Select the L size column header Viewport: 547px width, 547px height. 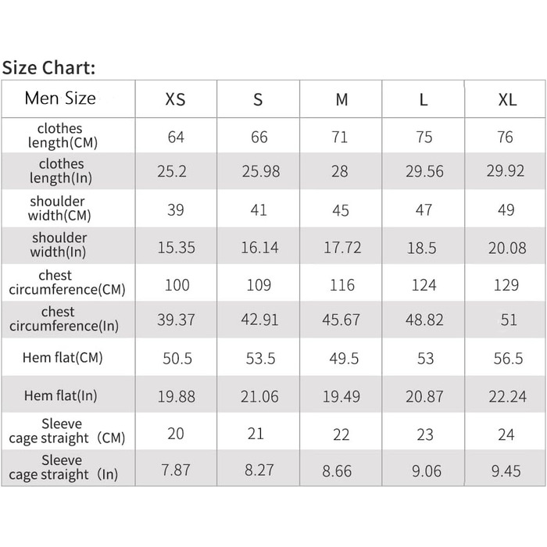click(424, 99)
